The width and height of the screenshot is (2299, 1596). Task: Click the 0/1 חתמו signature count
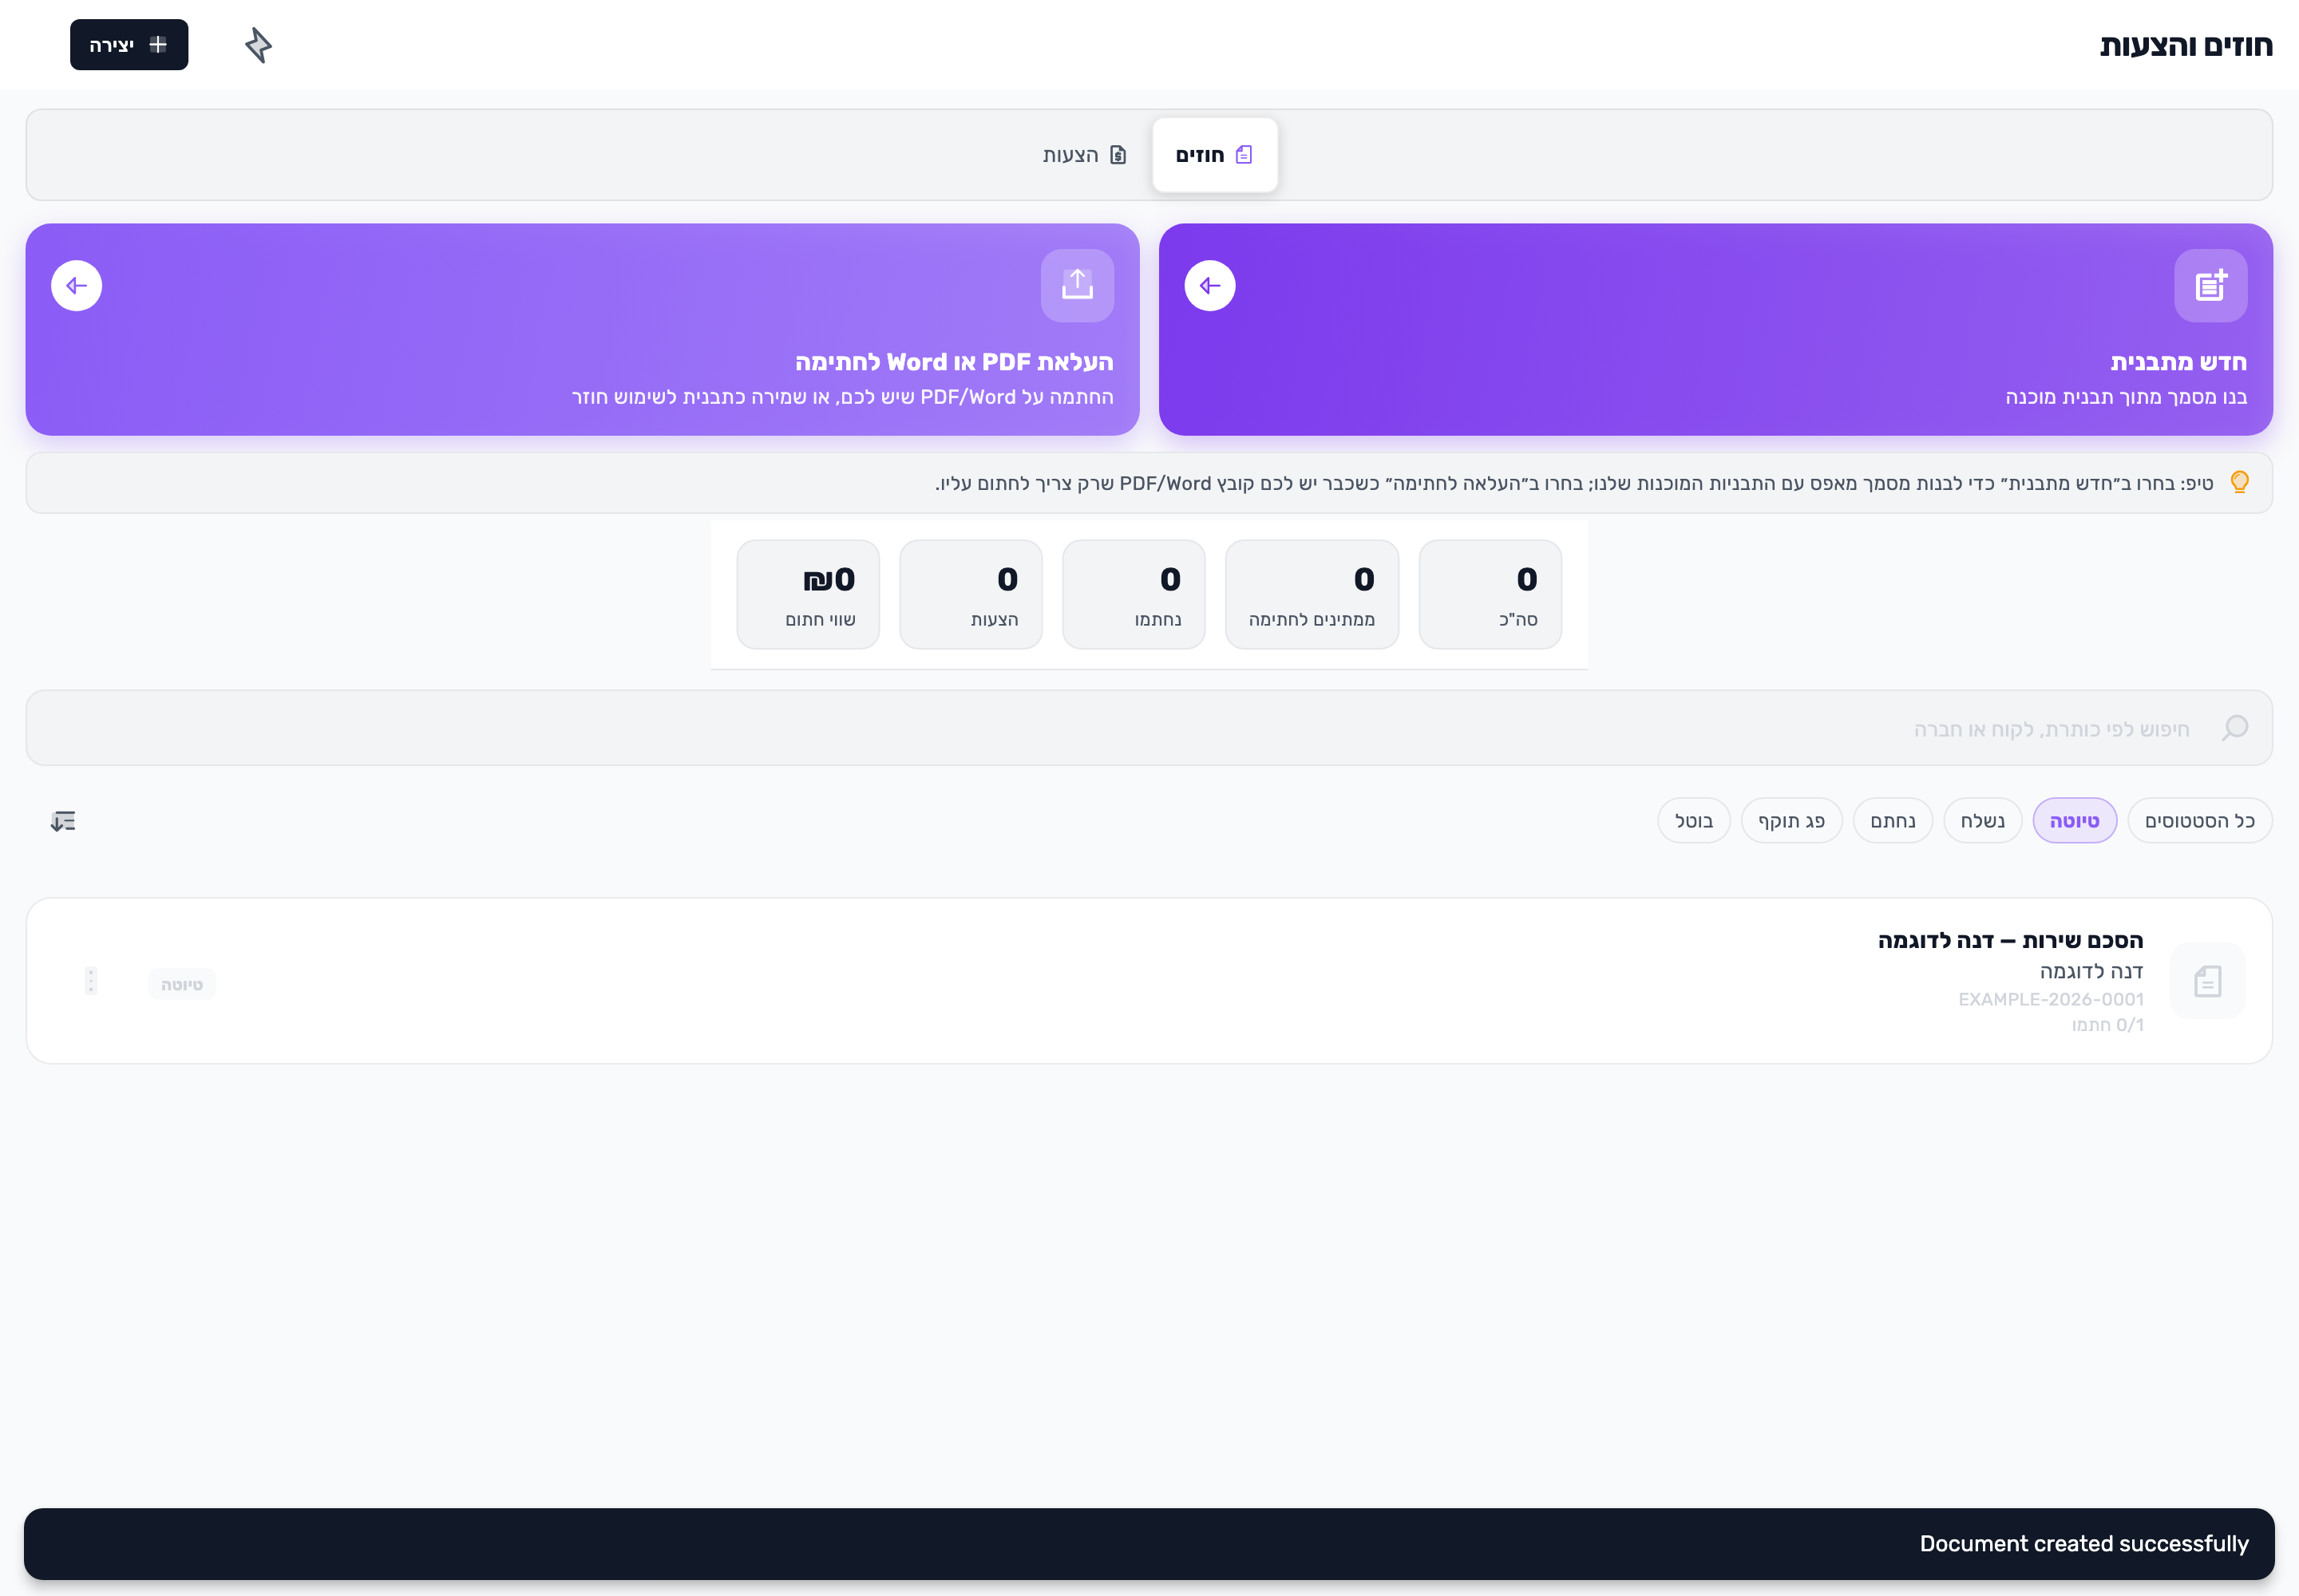point(2107,1025)
